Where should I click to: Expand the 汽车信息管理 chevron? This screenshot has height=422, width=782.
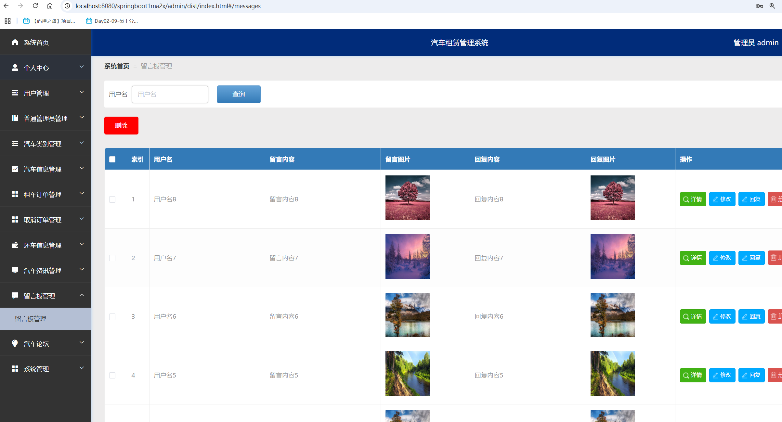(82, 168)
